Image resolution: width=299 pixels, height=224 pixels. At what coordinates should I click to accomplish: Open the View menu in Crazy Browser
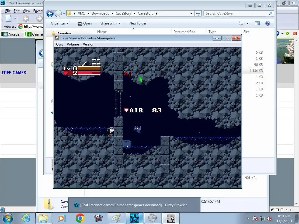tap(26, 11)
